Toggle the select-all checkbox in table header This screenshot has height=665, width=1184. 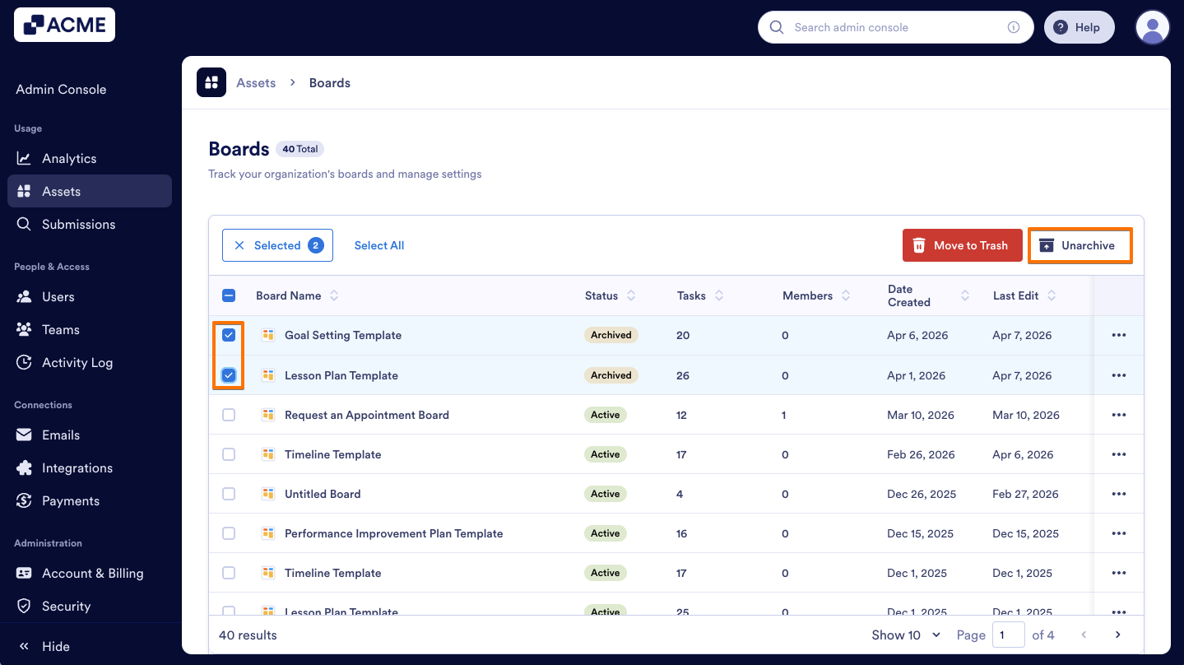click(229, 295)
